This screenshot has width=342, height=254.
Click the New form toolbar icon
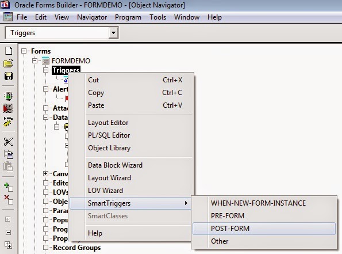pos(9,51)
